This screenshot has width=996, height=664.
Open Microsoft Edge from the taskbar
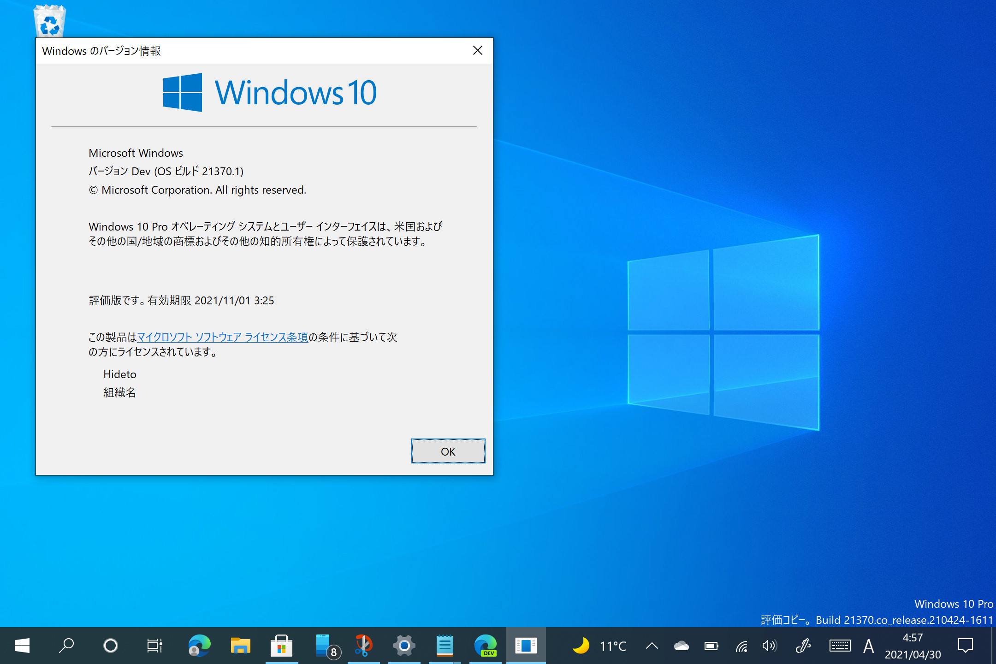198,646
